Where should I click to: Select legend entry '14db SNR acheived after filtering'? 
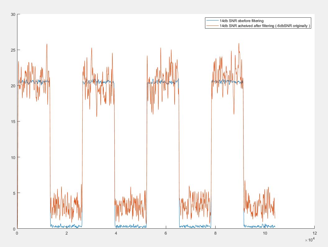[x=265, y=26]
